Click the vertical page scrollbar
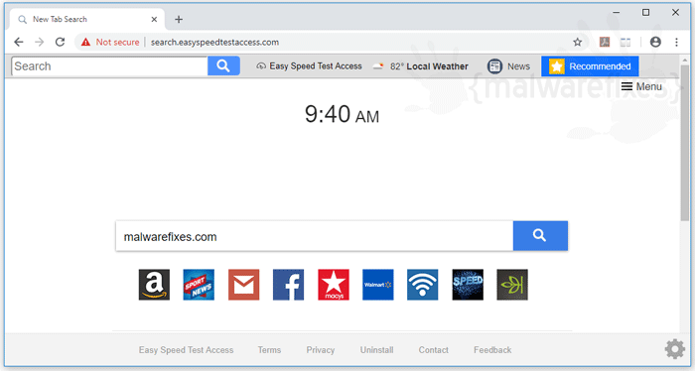This screenshot has width=695, height=371. click(684, 142)
